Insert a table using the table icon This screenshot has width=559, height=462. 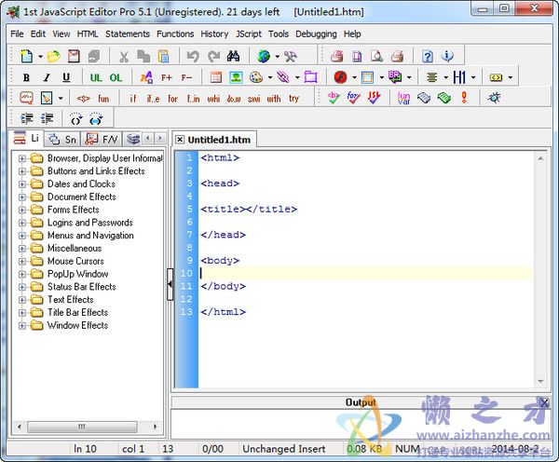point(216,77)
